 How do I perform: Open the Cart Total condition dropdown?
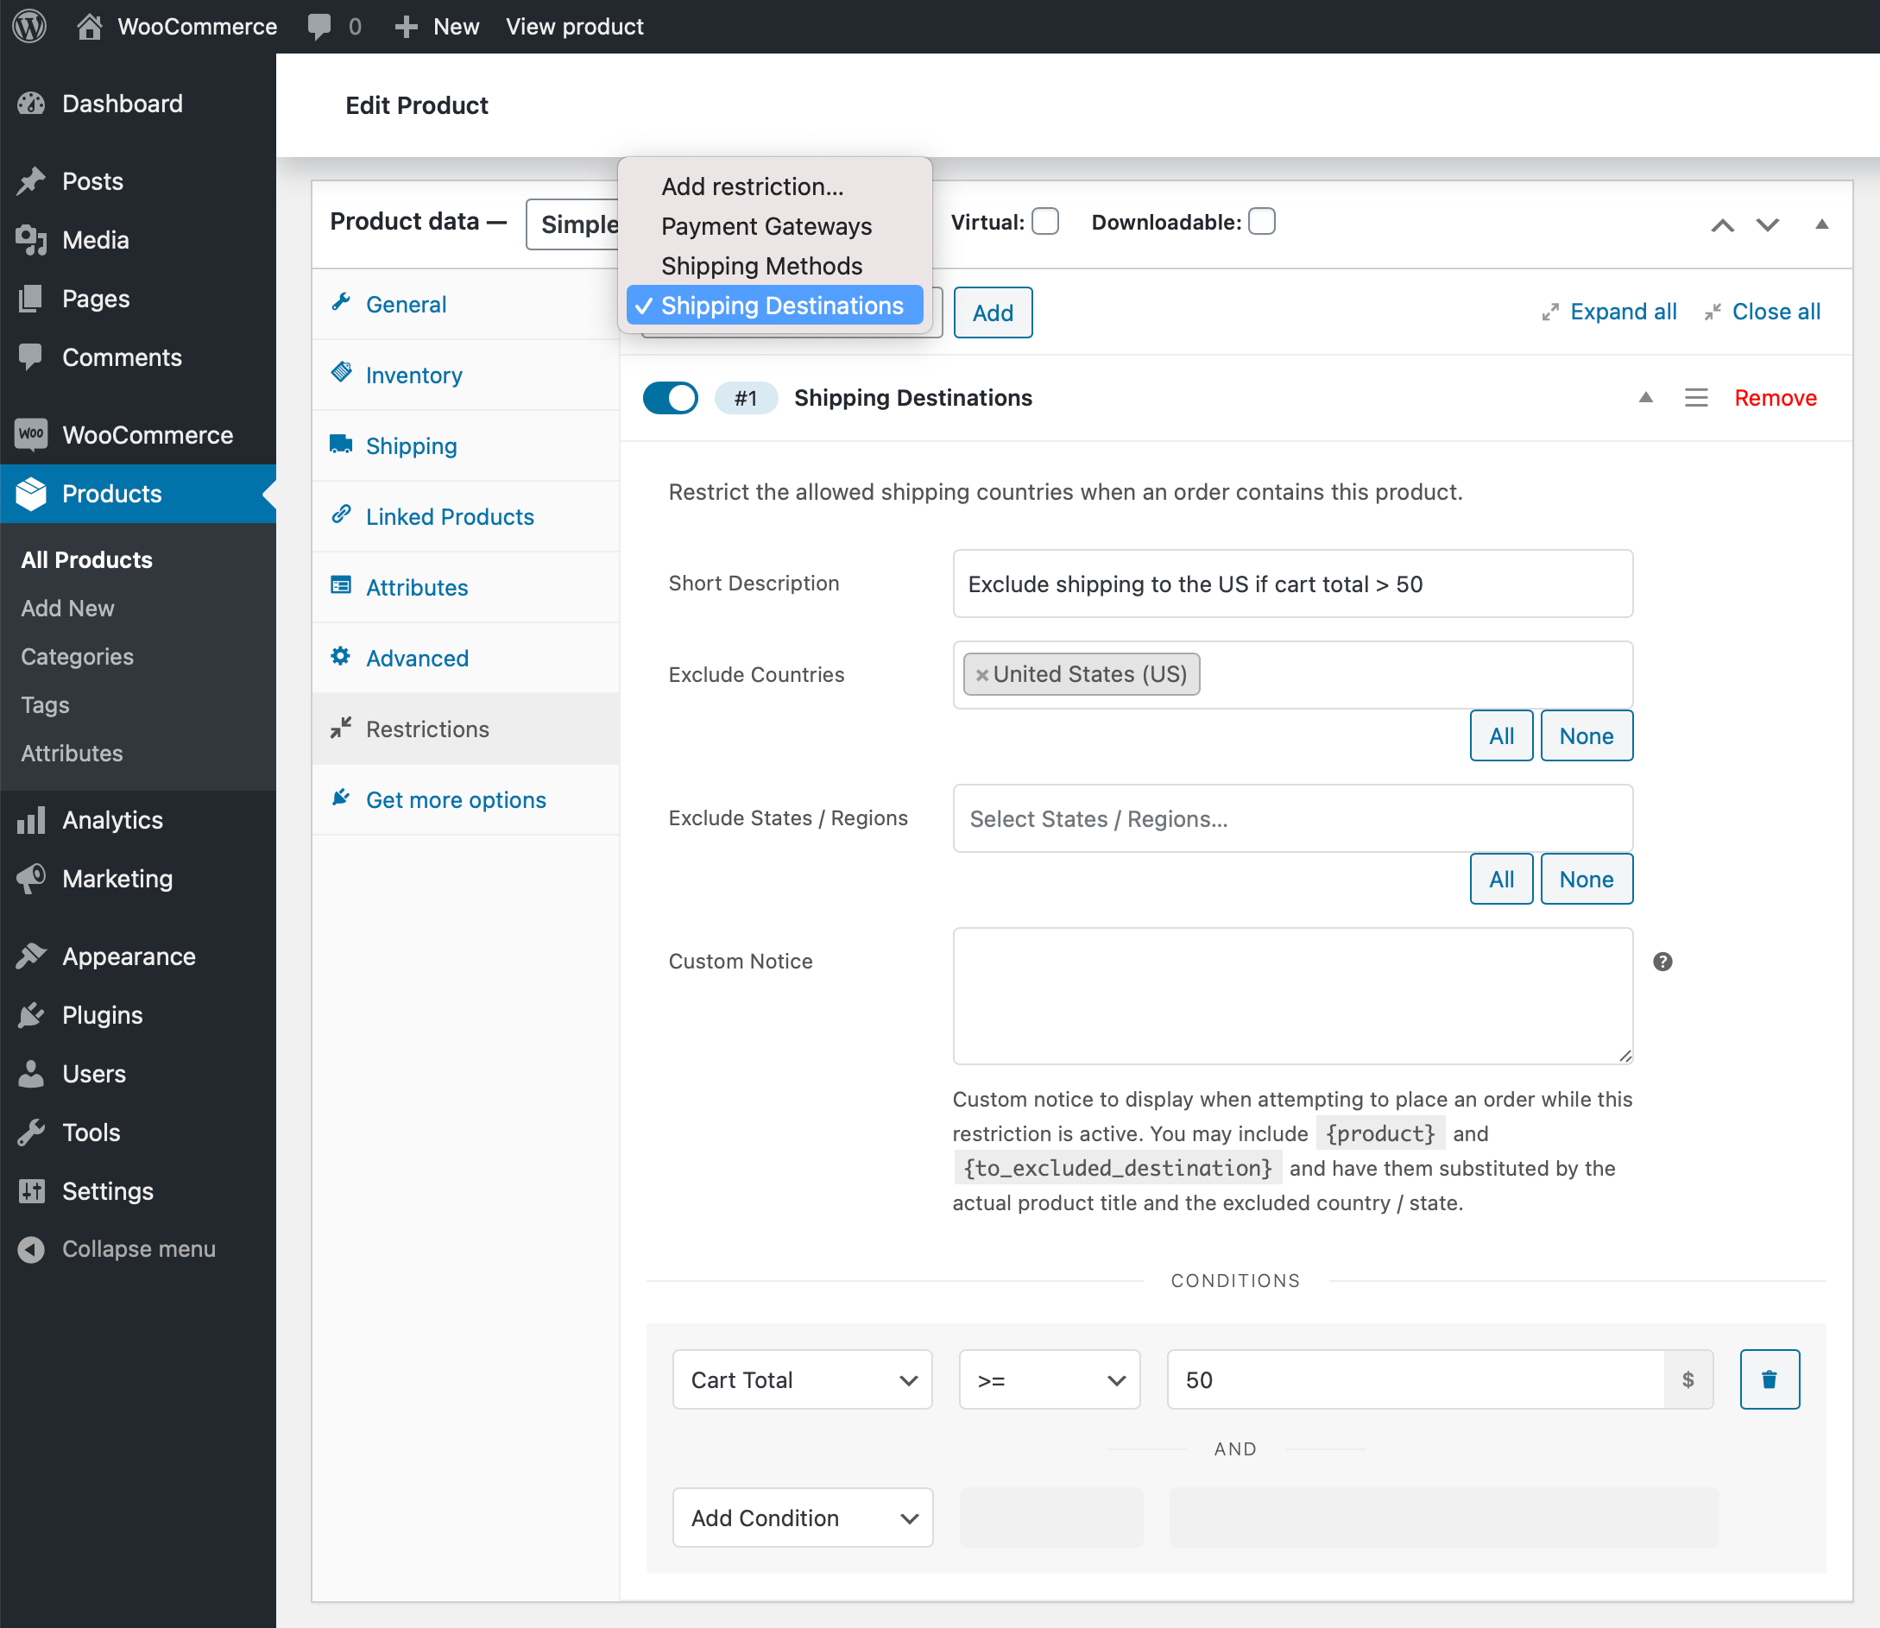tap(802, 1380)
